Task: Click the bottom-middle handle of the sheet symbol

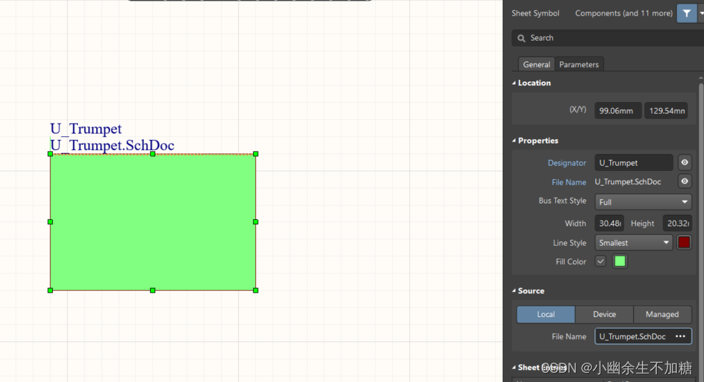Action: [152, 291]
